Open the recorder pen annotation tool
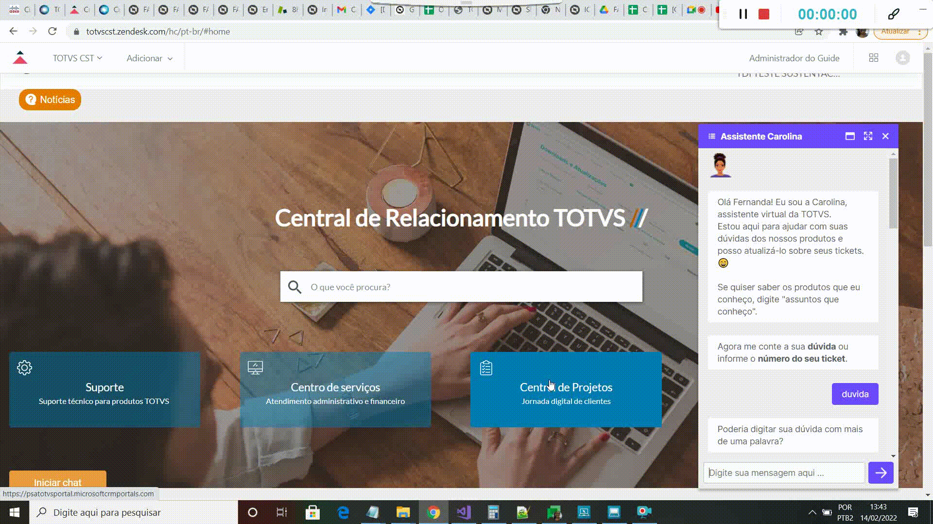Viewport: 933px width, 524px height. (x=893, y=14)
